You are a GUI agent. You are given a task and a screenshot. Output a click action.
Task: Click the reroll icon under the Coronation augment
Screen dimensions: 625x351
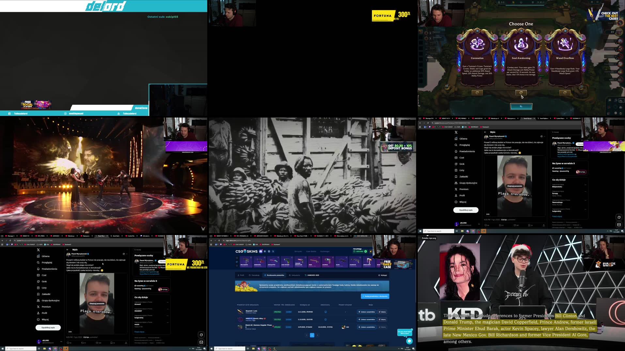coord(477,92)
